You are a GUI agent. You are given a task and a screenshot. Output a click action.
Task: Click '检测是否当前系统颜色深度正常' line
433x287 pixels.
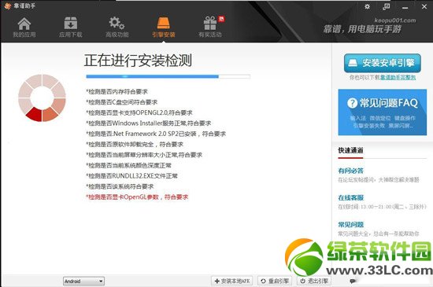pyautogui.click(x=128, y=165)
